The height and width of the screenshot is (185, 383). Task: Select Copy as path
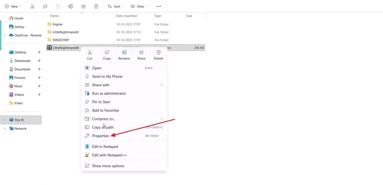[x=124, y=128]
